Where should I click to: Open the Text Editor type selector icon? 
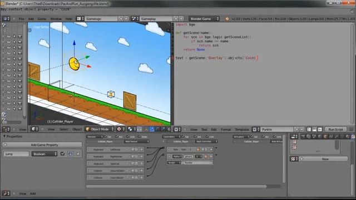pos(177,129)
